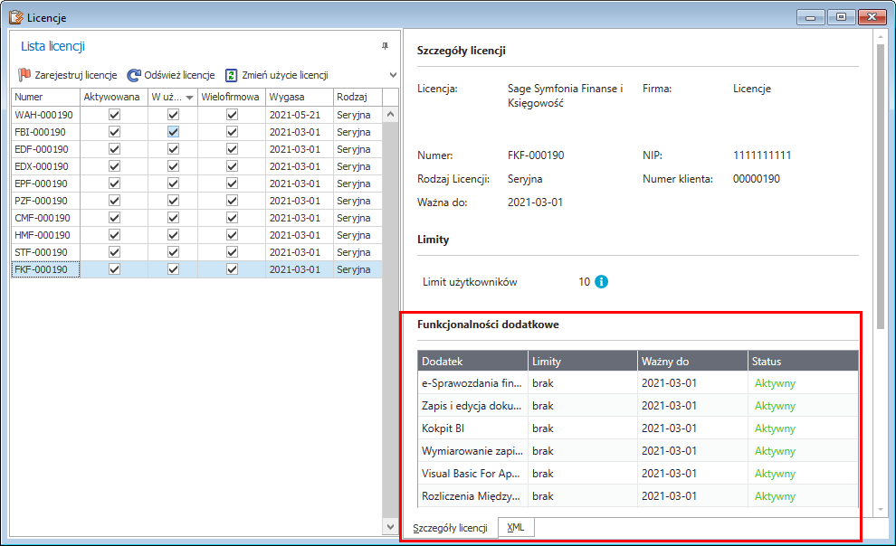Sort add-ons by Ważny do column header
Image resolution: width=896 pixels, height=546 pixels.
[x=692, y=362]
